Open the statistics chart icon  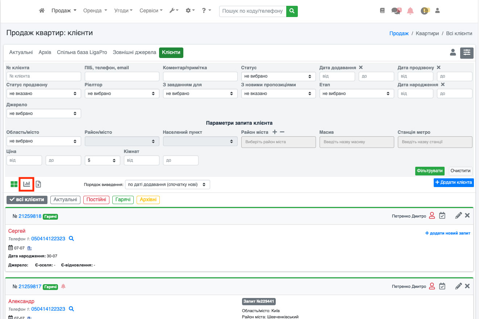[x=26, y=184]
